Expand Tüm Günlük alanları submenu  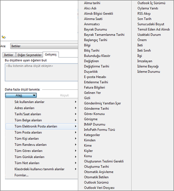pos(41,157)
